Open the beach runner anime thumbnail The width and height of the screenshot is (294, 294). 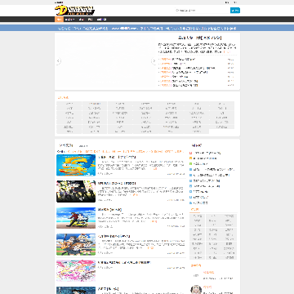coord(76,218)
